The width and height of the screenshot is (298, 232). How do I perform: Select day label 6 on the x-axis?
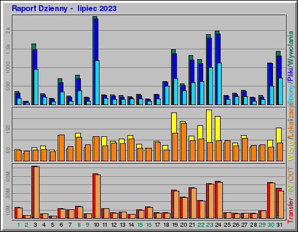click(61, 225)
